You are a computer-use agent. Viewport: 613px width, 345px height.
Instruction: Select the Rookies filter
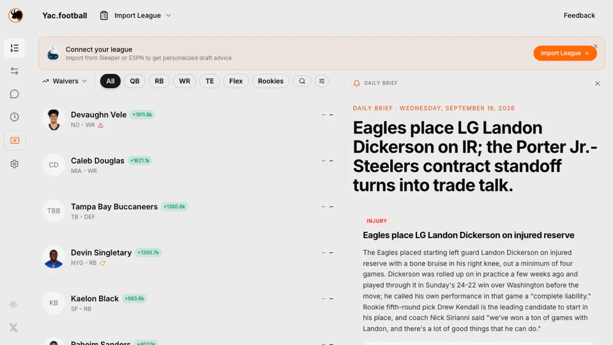pyautogui.click(x=271, y=81)
